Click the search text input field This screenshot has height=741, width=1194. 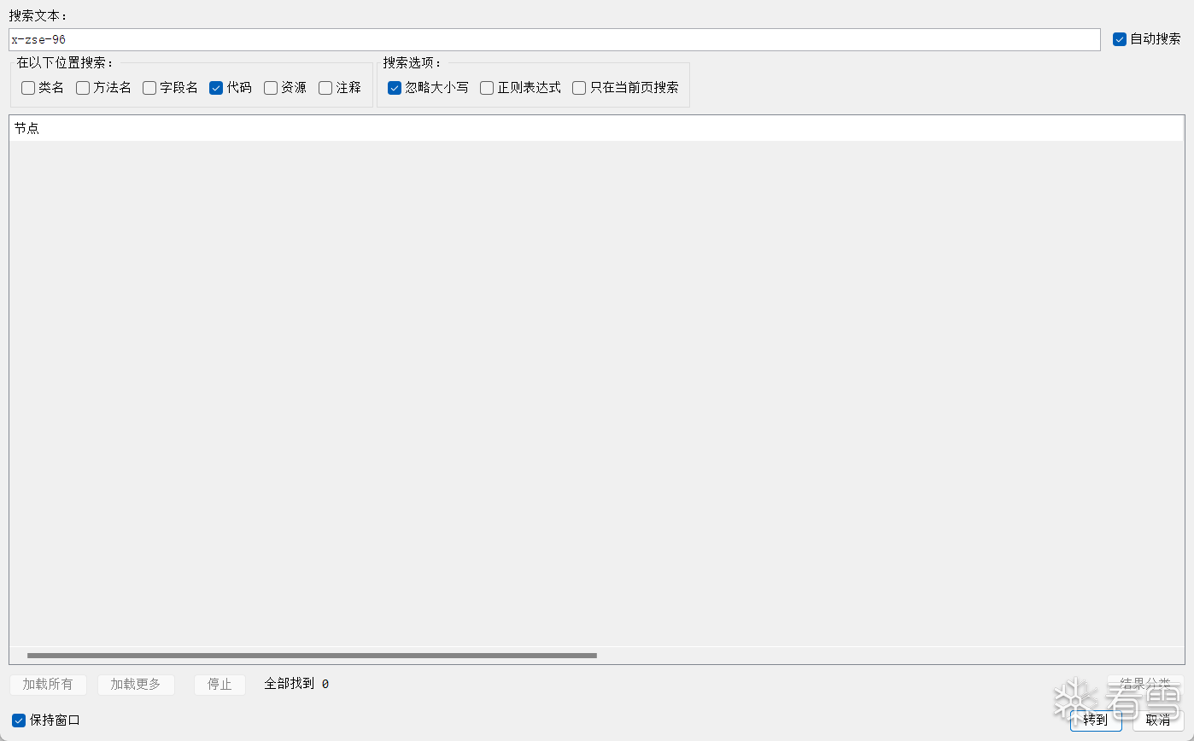(x=554, y=39)
